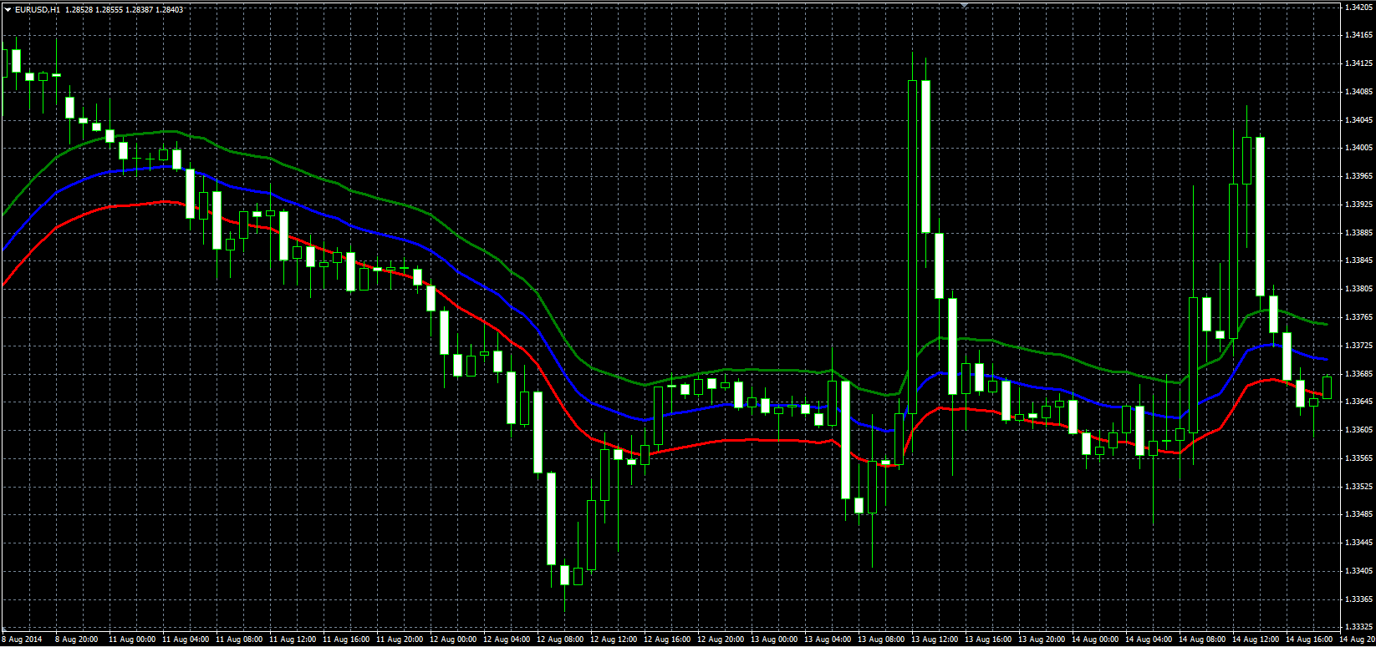The height and width of the screenshot is (647, 1376).
Task: Click price level 1.33365 on axis
Action: (x=1359, y=599)
